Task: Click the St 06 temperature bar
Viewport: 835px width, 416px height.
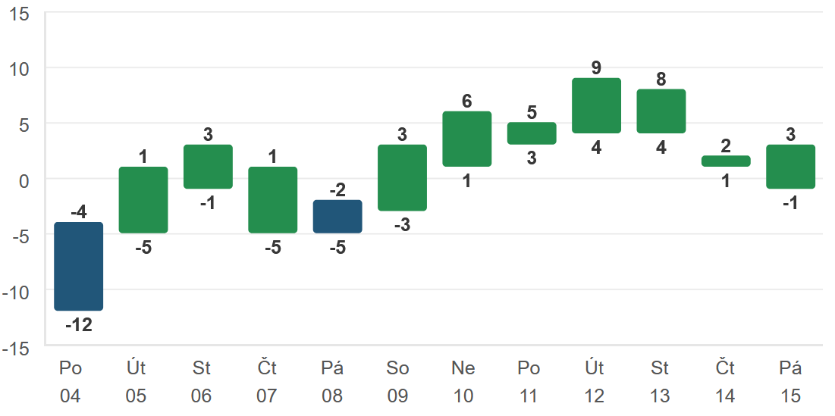Action: (208, 167)
